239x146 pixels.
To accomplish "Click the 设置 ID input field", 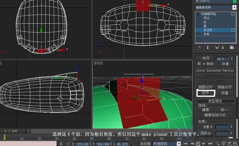I will (222, 127).
